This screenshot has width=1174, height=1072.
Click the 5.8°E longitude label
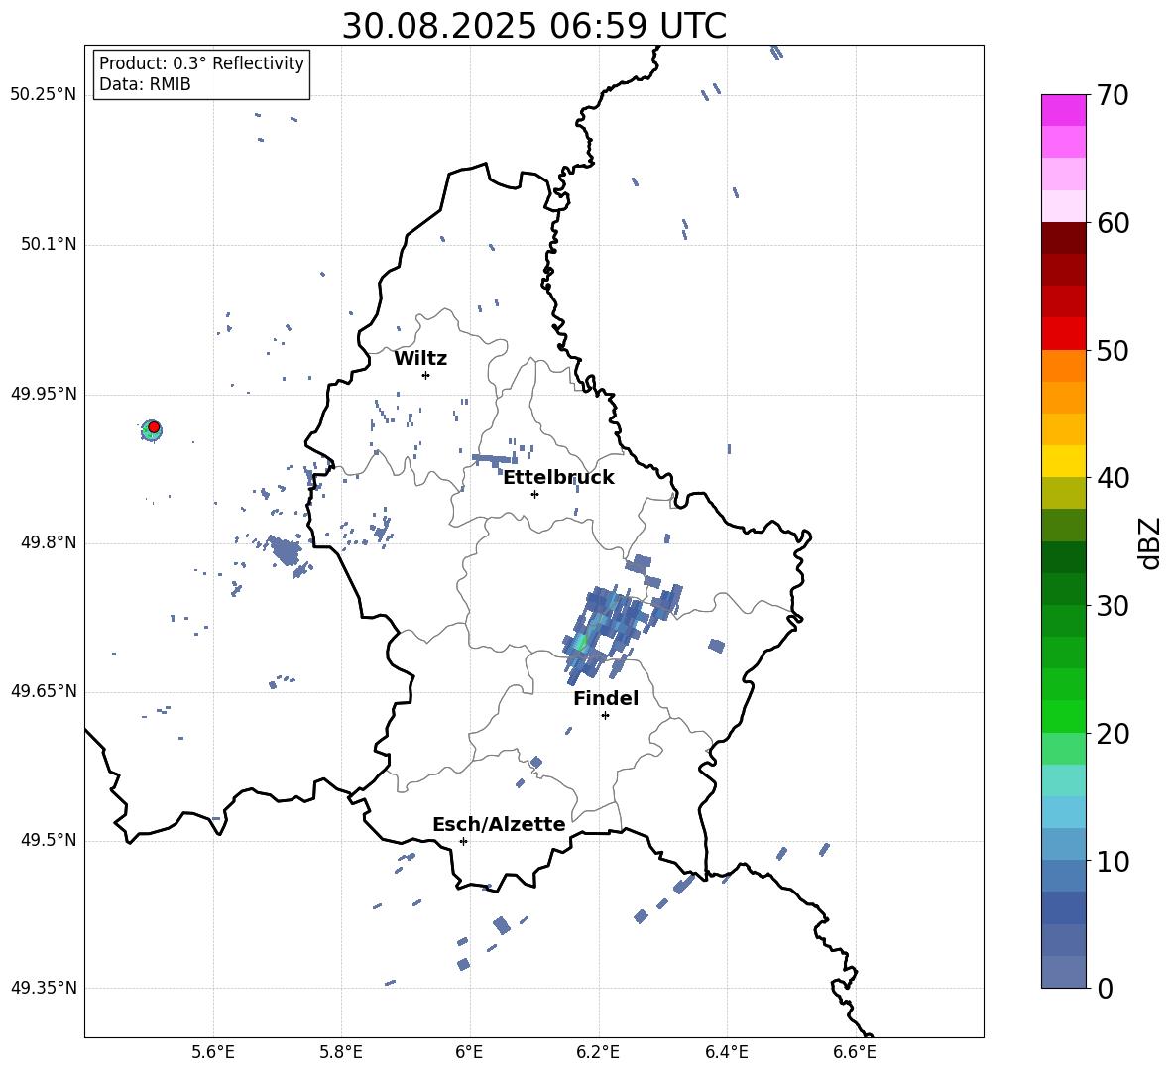(x=341, y=1052)
